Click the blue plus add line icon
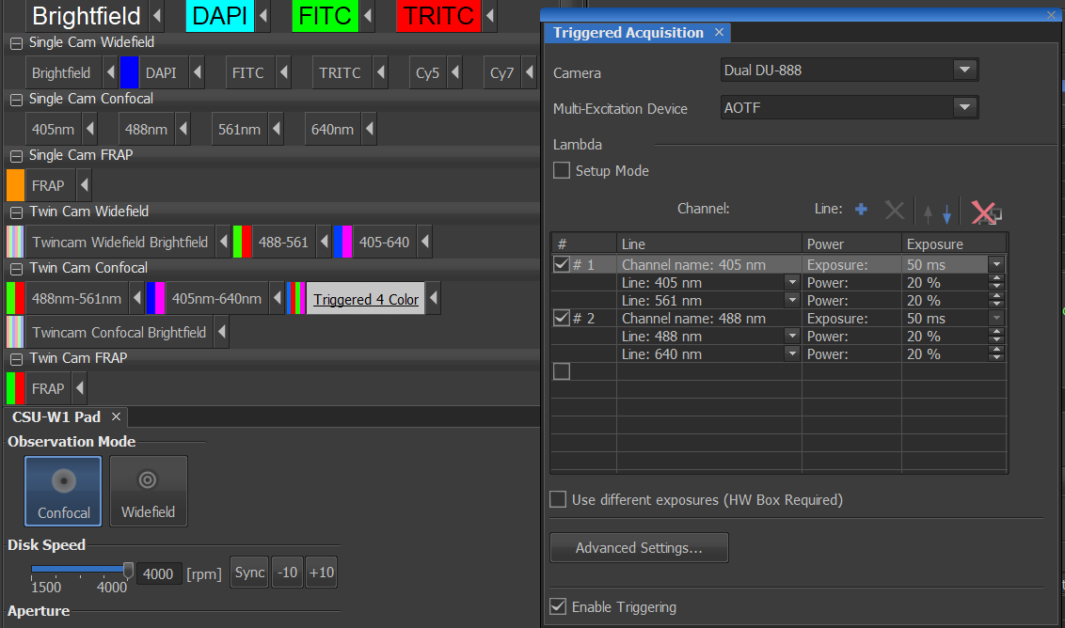This screenshot has height=628, width=1065. tap(860, 210)
